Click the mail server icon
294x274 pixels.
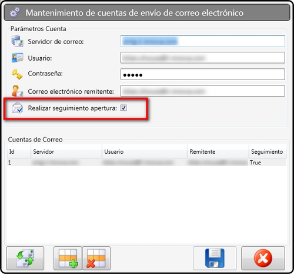(18, 41)
